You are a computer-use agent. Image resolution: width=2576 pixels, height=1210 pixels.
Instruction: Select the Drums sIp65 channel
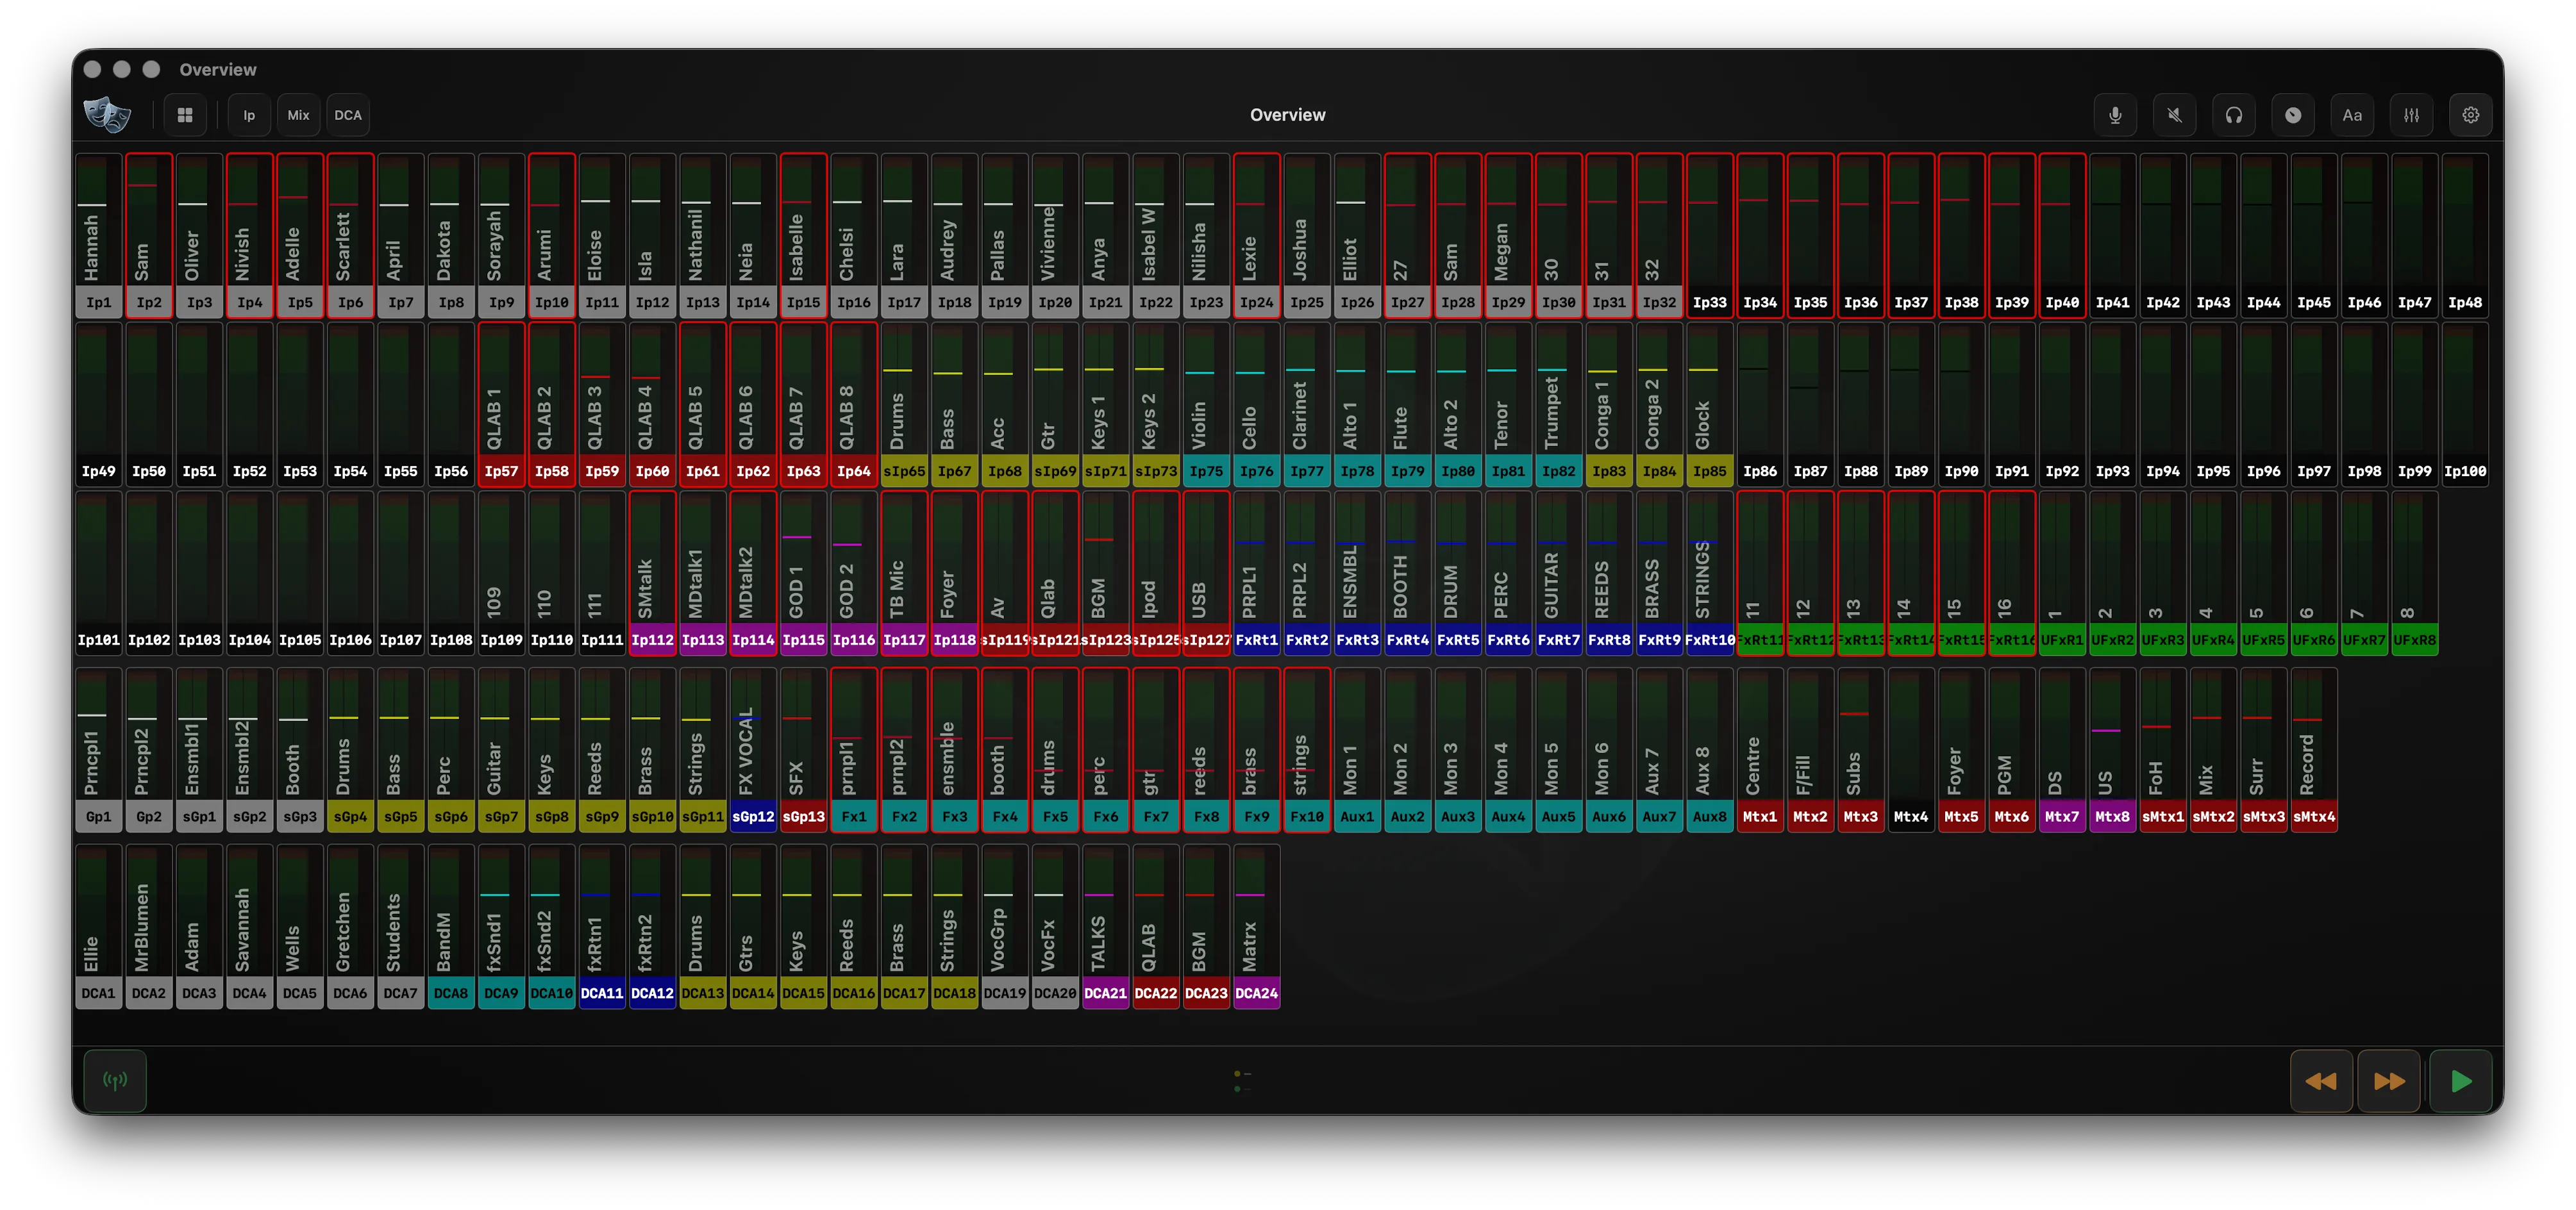click(x=904, y=404)
